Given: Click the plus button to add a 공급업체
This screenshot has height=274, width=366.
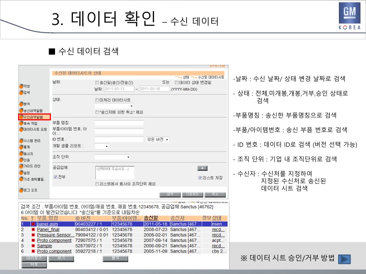Looking at the screenshot, I should click(202, 168).
